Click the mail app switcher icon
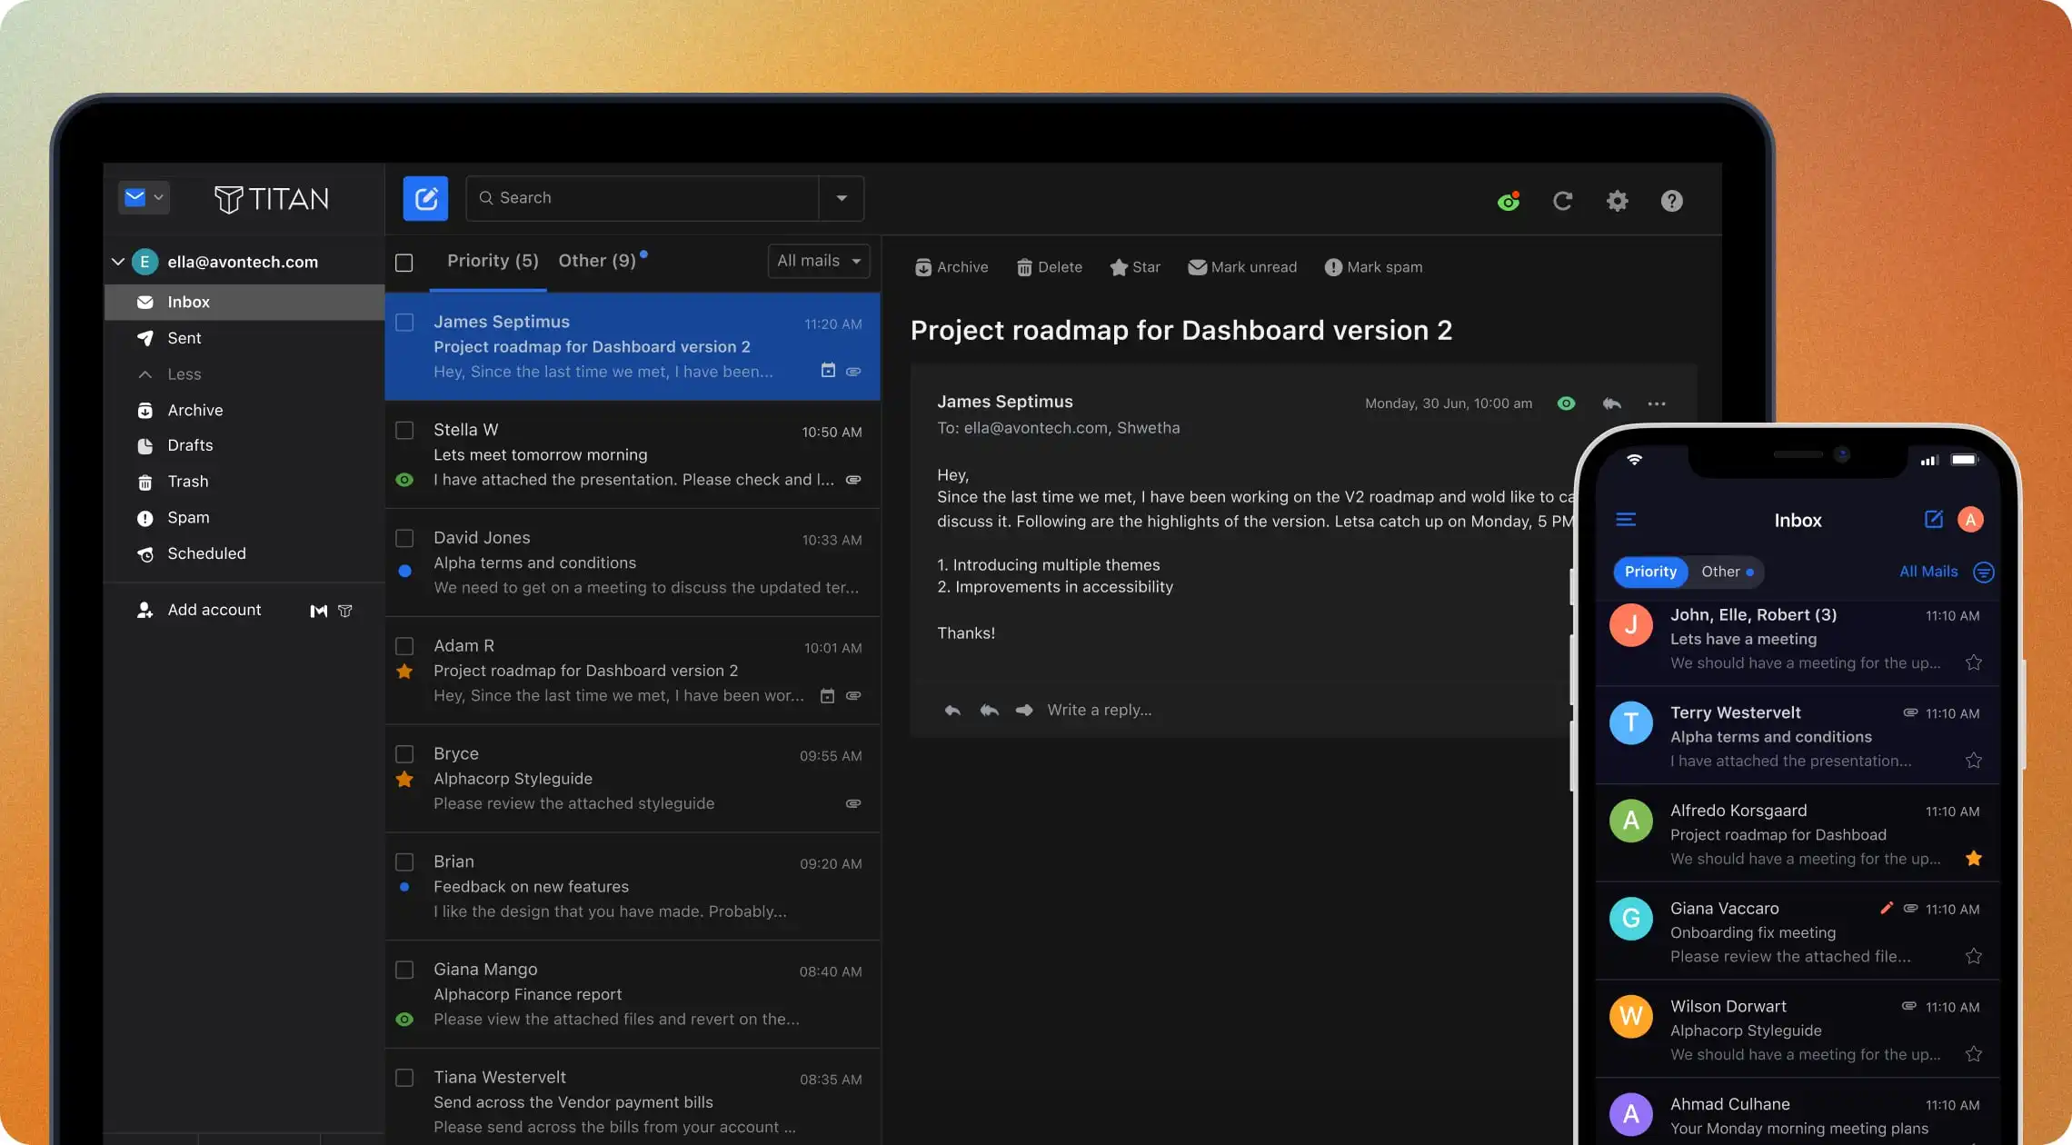 [x=144, y=197]
